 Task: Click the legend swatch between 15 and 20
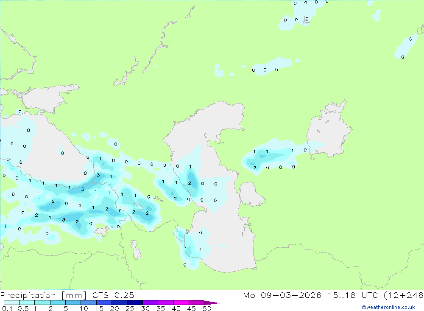104,303
